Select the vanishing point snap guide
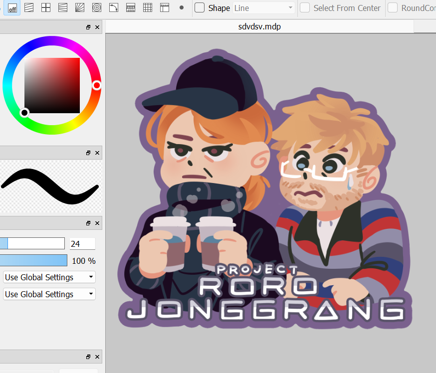The image size is (436, 373). click(x=63, y=8)
